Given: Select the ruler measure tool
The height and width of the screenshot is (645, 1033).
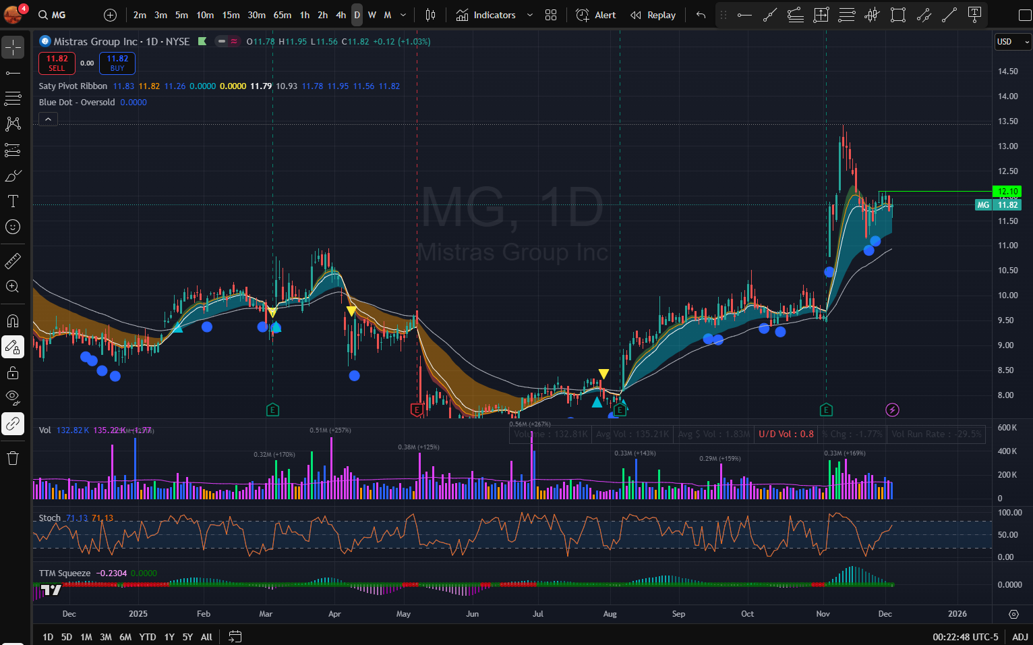Looking at the screenshot, I should pos(13,260).
